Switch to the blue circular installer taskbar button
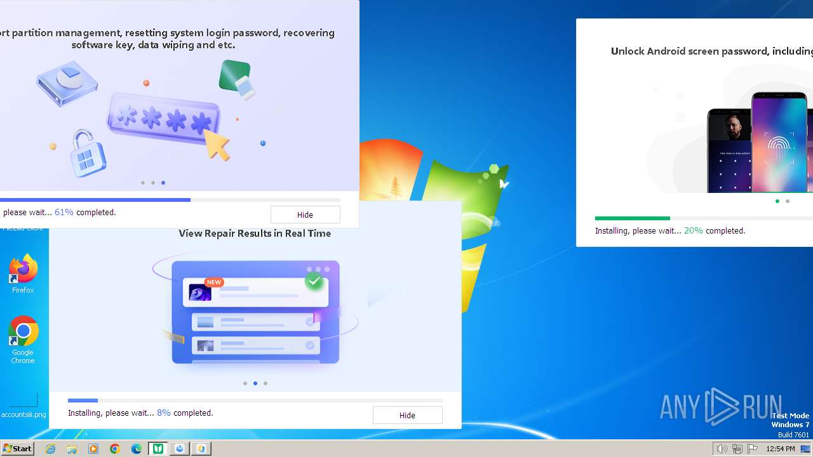 point(180,449)
